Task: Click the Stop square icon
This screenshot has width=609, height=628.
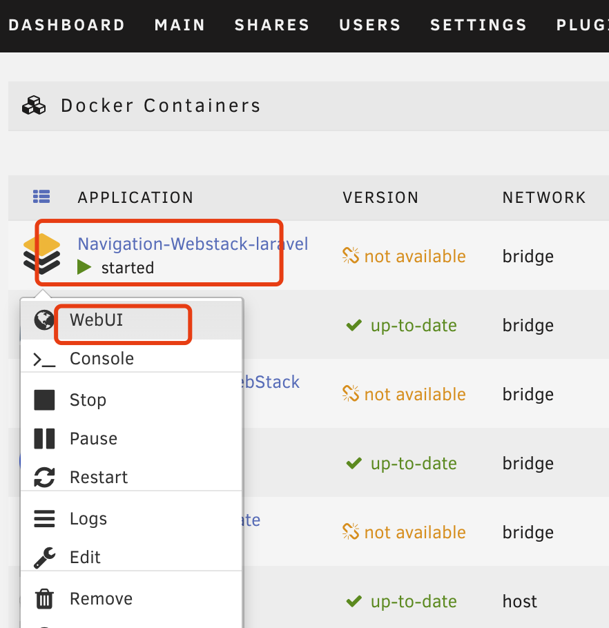Action: click(x=44, y=400)
